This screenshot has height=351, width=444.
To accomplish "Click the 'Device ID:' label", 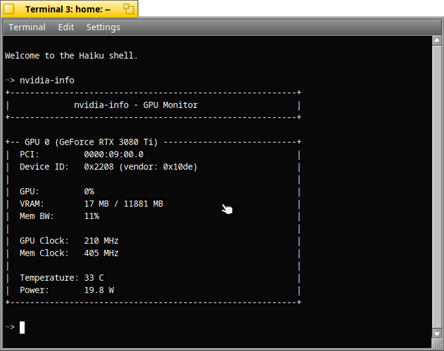I will 44,167.
